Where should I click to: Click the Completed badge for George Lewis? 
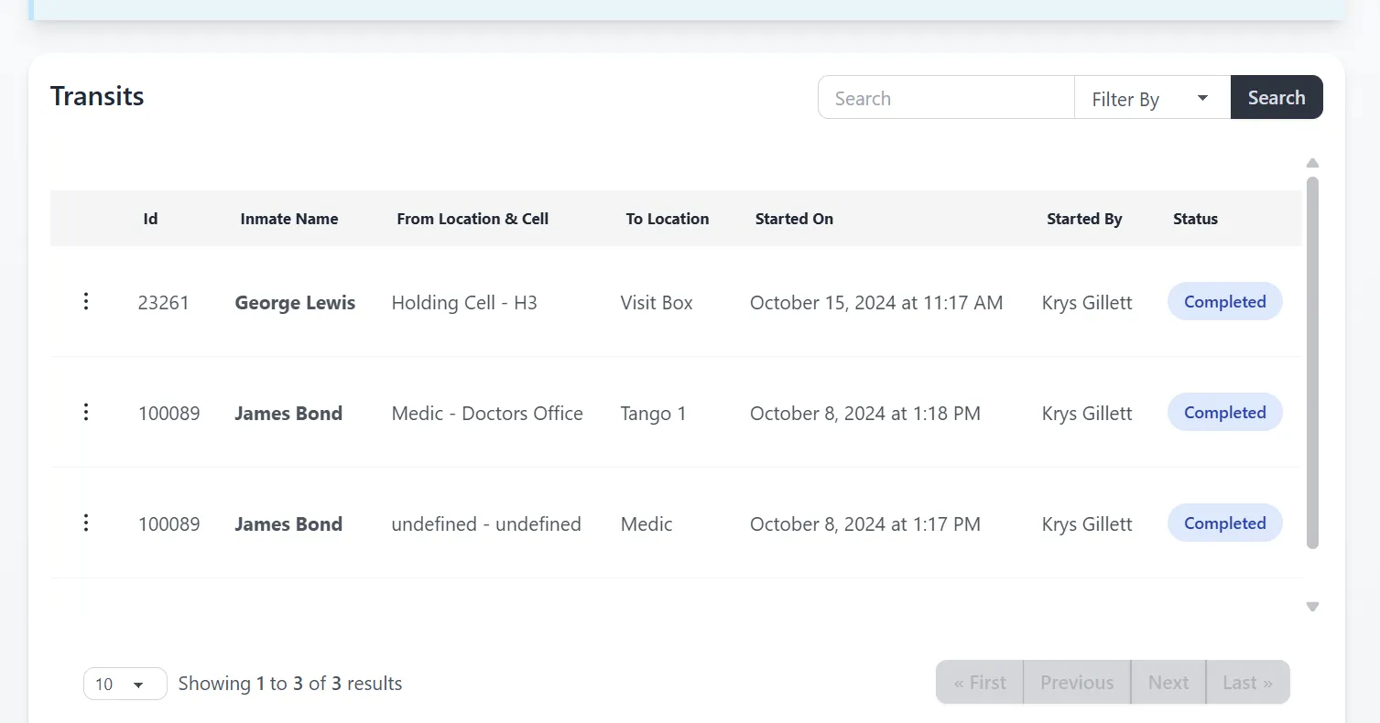click(x=1224, y=302)
